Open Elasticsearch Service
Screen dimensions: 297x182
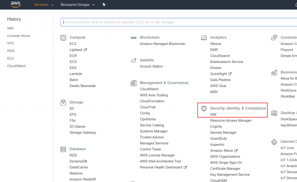click(x=227, y=62)
